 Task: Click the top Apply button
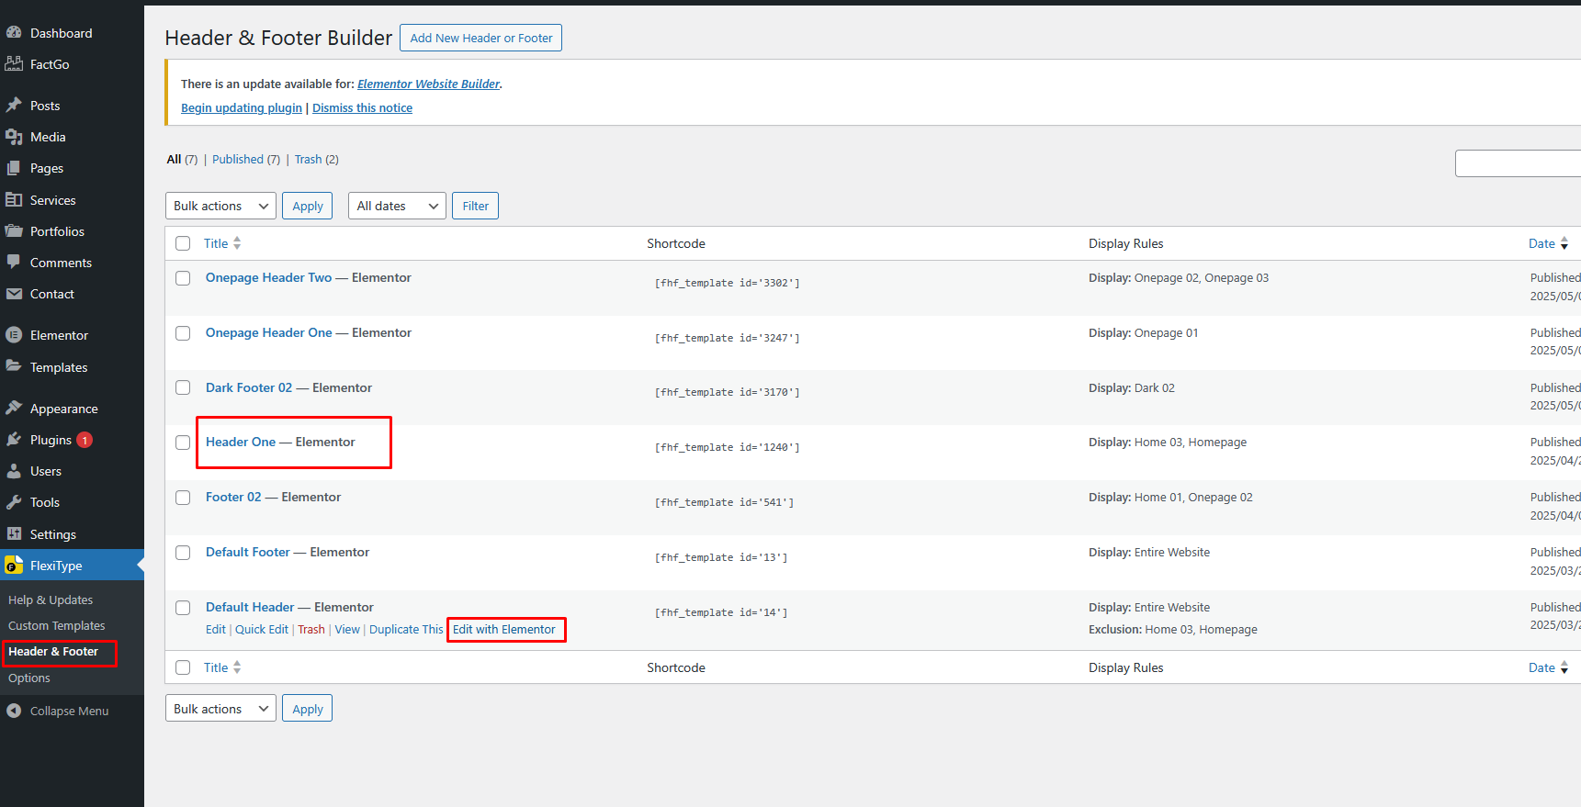(x=307, y=206)
